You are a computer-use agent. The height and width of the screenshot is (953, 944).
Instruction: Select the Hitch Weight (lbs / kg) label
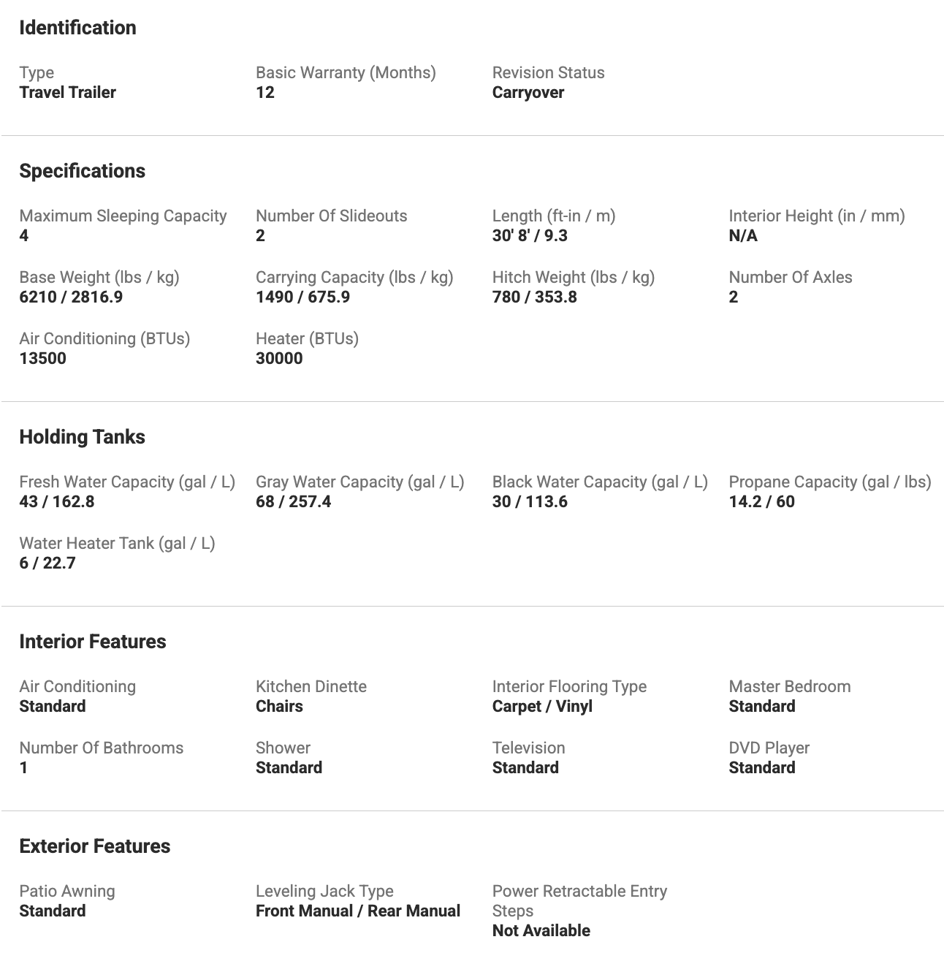(573, 277)
